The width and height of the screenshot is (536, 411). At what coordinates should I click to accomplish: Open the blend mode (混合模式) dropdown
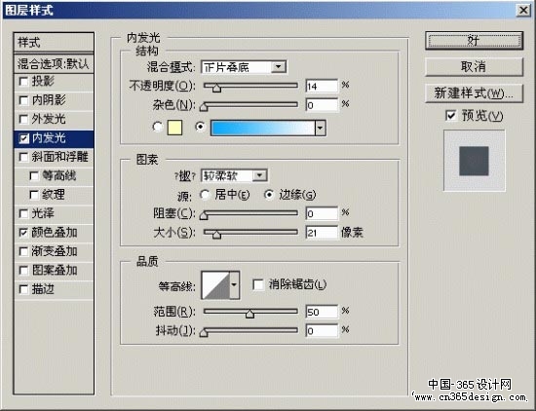coord(244,67)
